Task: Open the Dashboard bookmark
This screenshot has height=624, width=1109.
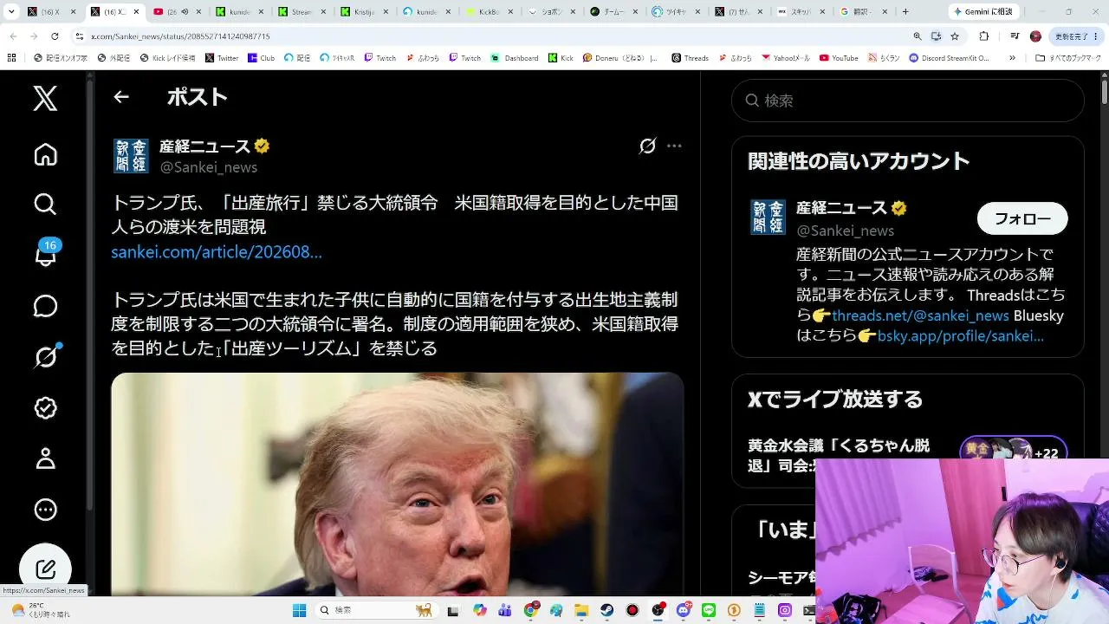Action: [x=514, y=58]
